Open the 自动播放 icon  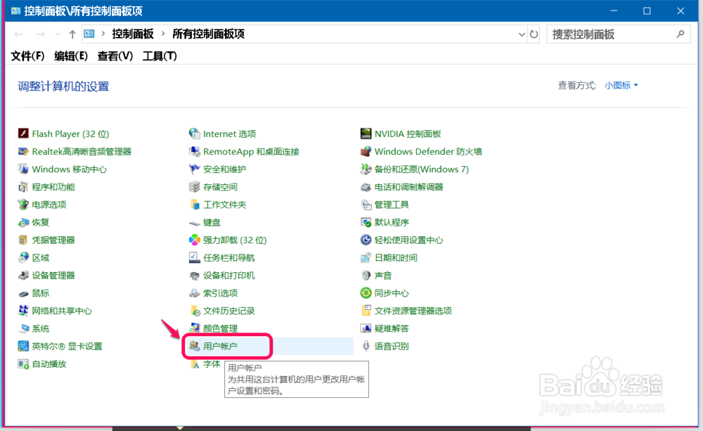[x=23, y=364]
